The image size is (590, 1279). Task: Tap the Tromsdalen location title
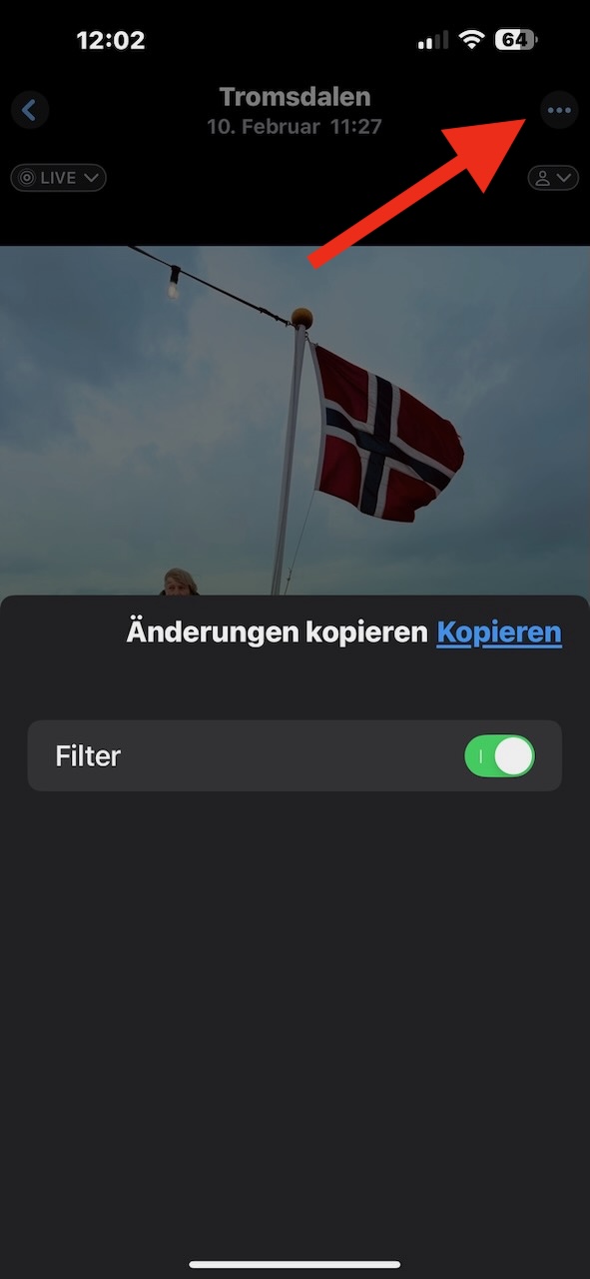coord(295,97)
